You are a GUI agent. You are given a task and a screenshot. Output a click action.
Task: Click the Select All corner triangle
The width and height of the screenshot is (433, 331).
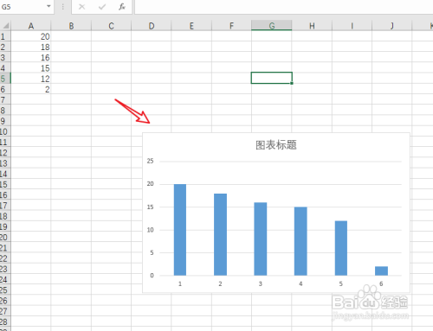click(x=5, y=26)
